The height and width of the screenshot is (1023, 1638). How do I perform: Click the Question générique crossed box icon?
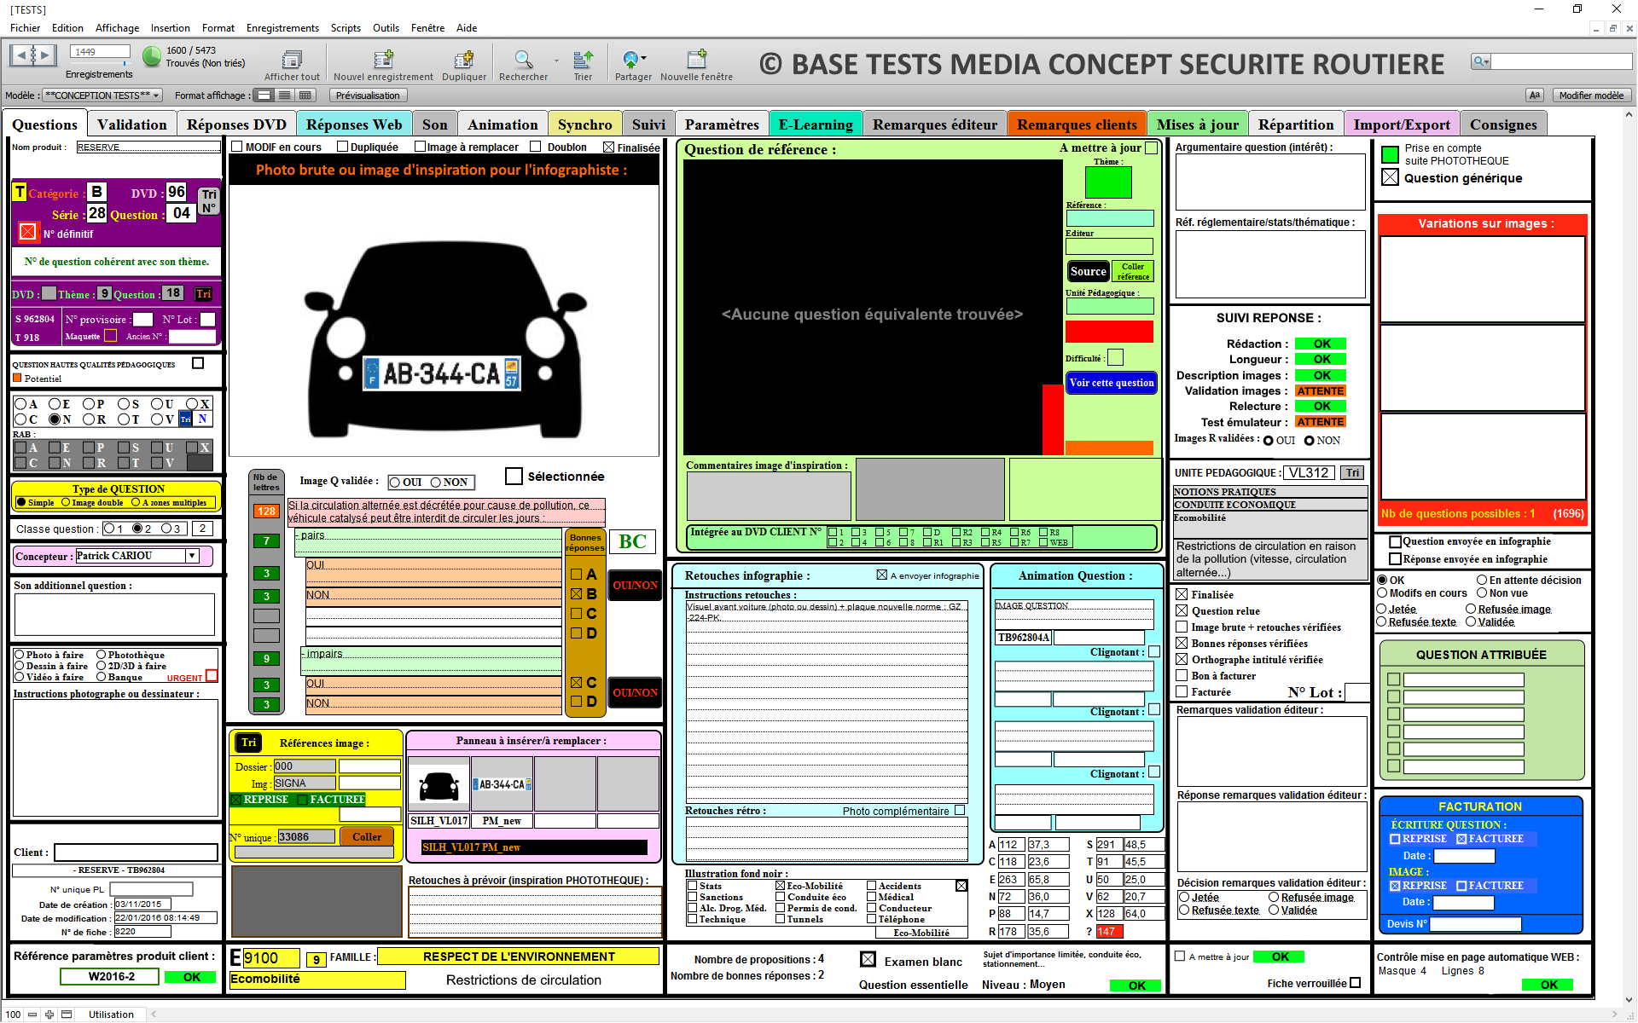[1391, 177]
